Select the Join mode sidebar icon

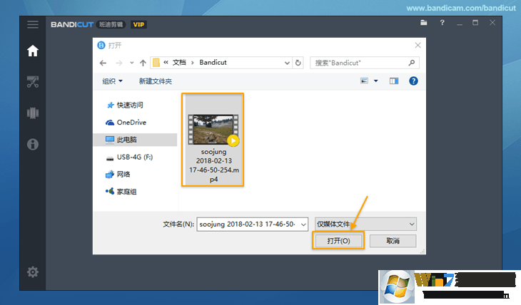pyautogui.click(x=33, y=113)
